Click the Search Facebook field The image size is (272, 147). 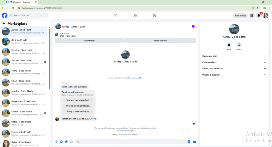click(28, 15)
